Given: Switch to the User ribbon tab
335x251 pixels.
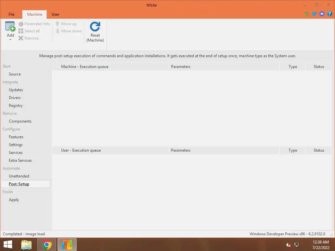Looking at the screenshot, I should tap(55, 14).
